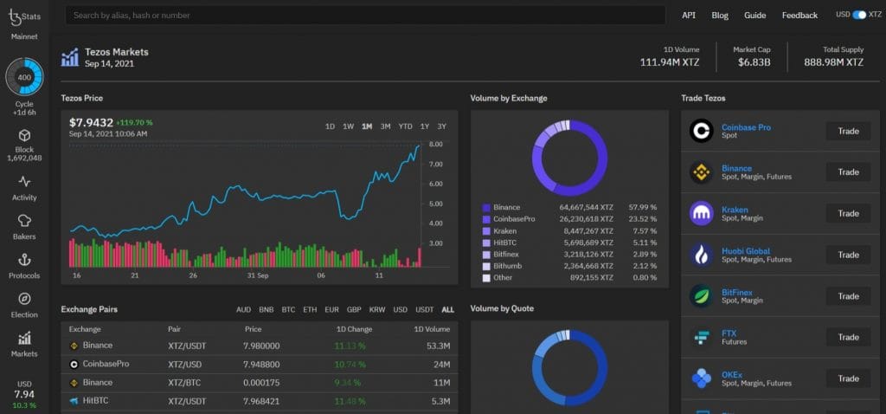Open the API link
886x414 pixels.
pos(689,16)
